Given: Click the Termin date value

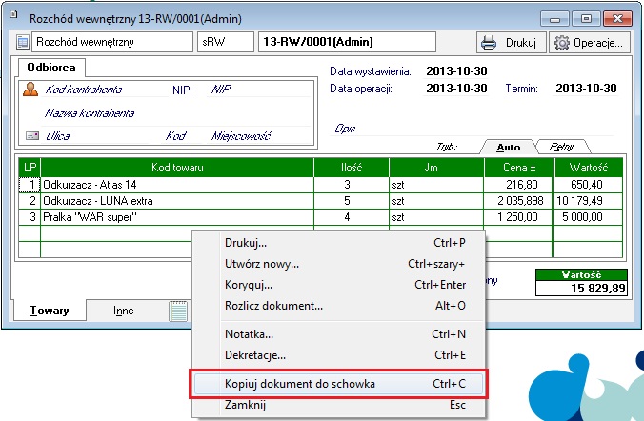Looking at the screenshot, I should pos(586,89).
